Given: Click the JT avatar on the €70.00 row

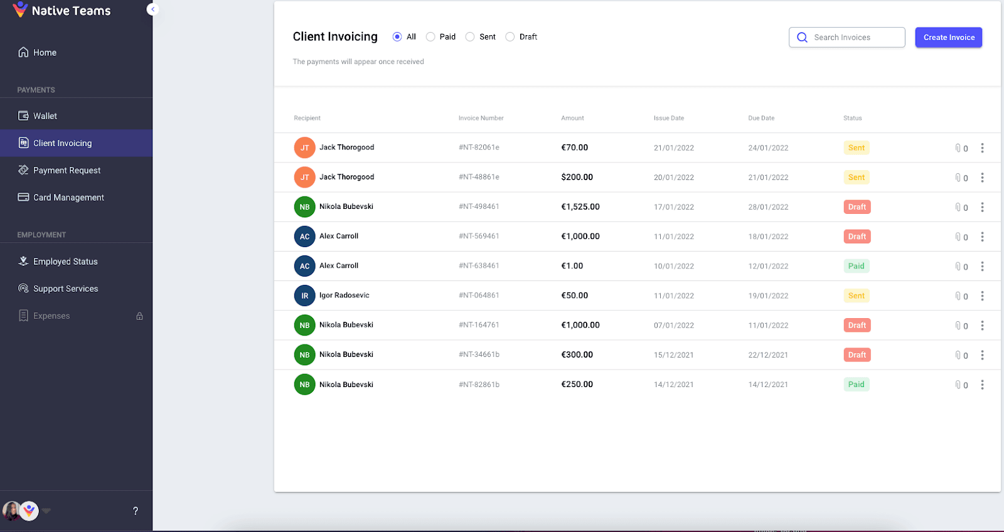Looking at the screenshot, I should [x=304, y=148].
